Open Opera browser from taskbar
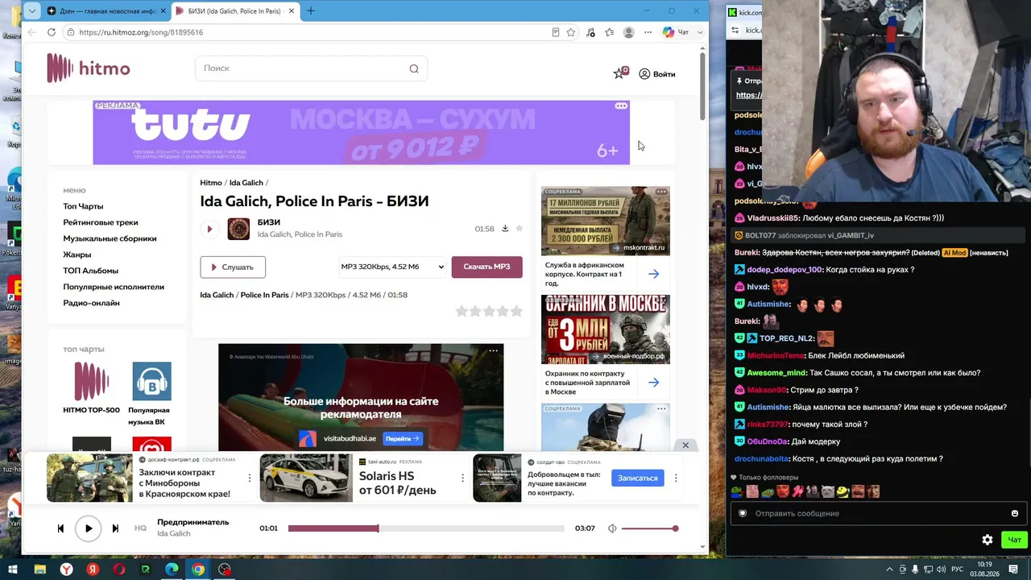Image resolution: width=1031 pixels, height=580 pixels. (119, 570)
